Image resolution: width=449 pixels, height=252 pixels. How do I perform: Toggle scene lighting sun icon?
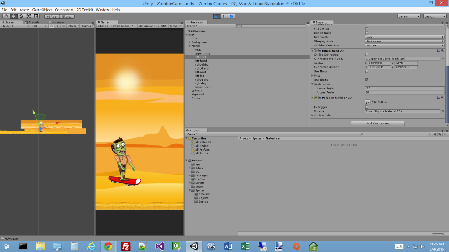[57, 26]
